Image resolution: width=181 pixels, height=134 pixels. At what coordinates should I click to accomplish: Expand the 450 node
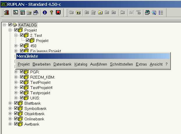(x=16, y=46)
